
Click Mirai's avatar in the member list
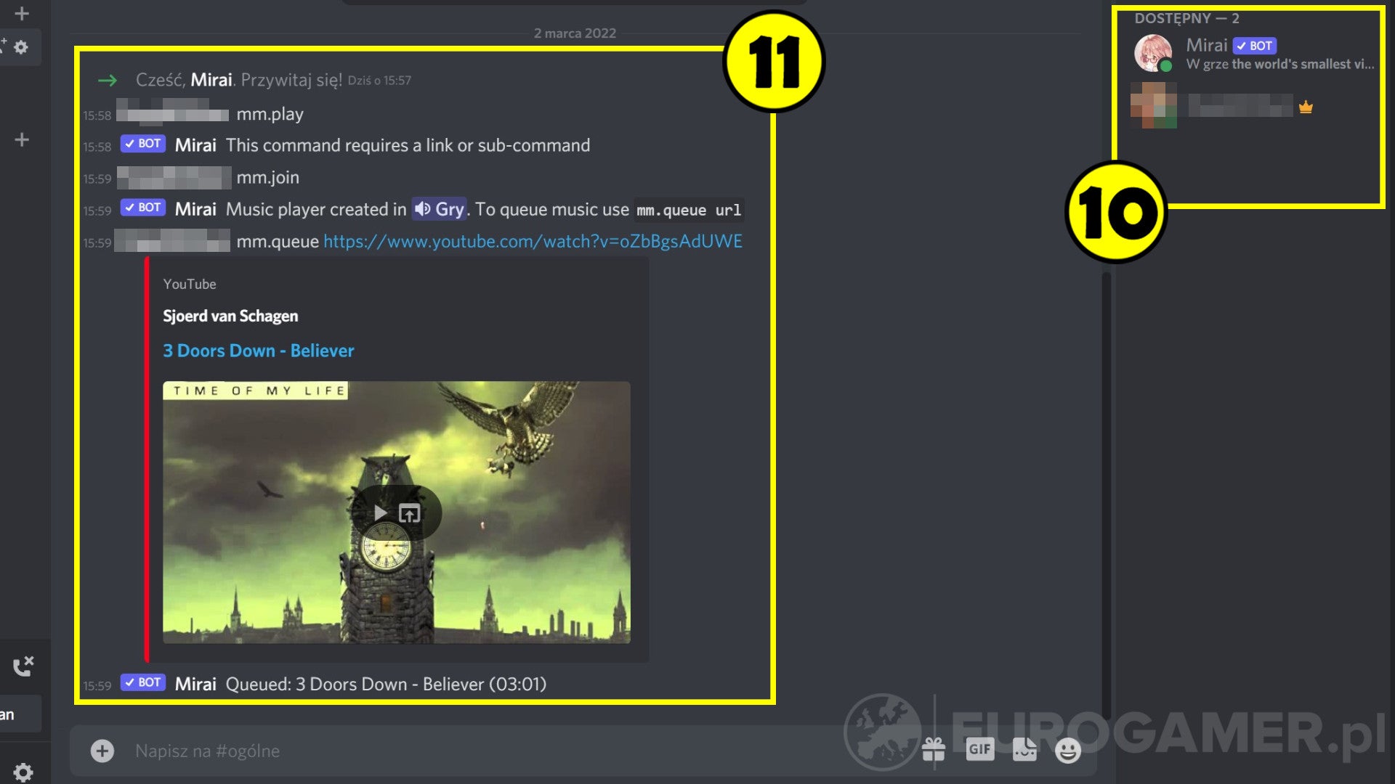tap(1153, 53)
